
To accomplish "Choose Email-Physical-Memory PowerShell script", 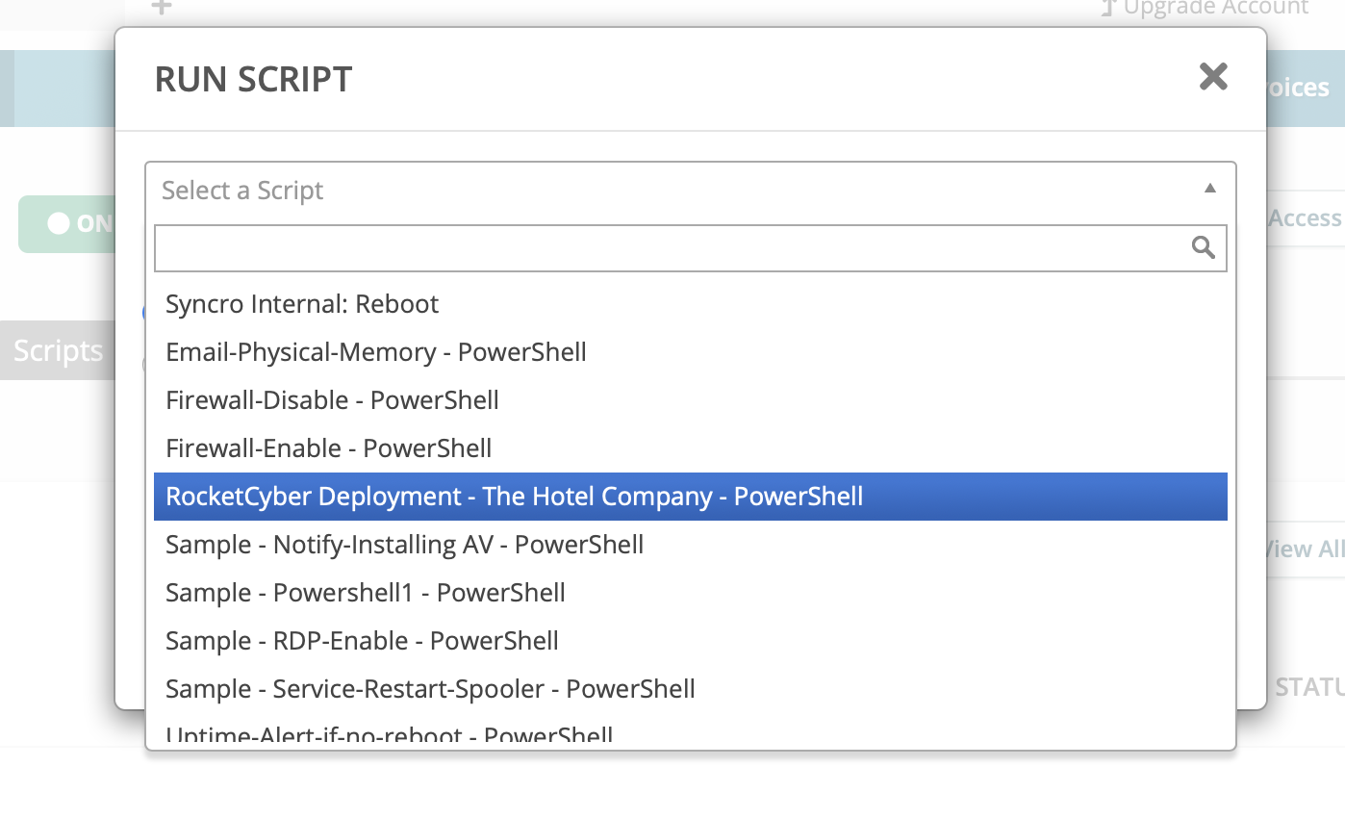I will coord(690,352).
